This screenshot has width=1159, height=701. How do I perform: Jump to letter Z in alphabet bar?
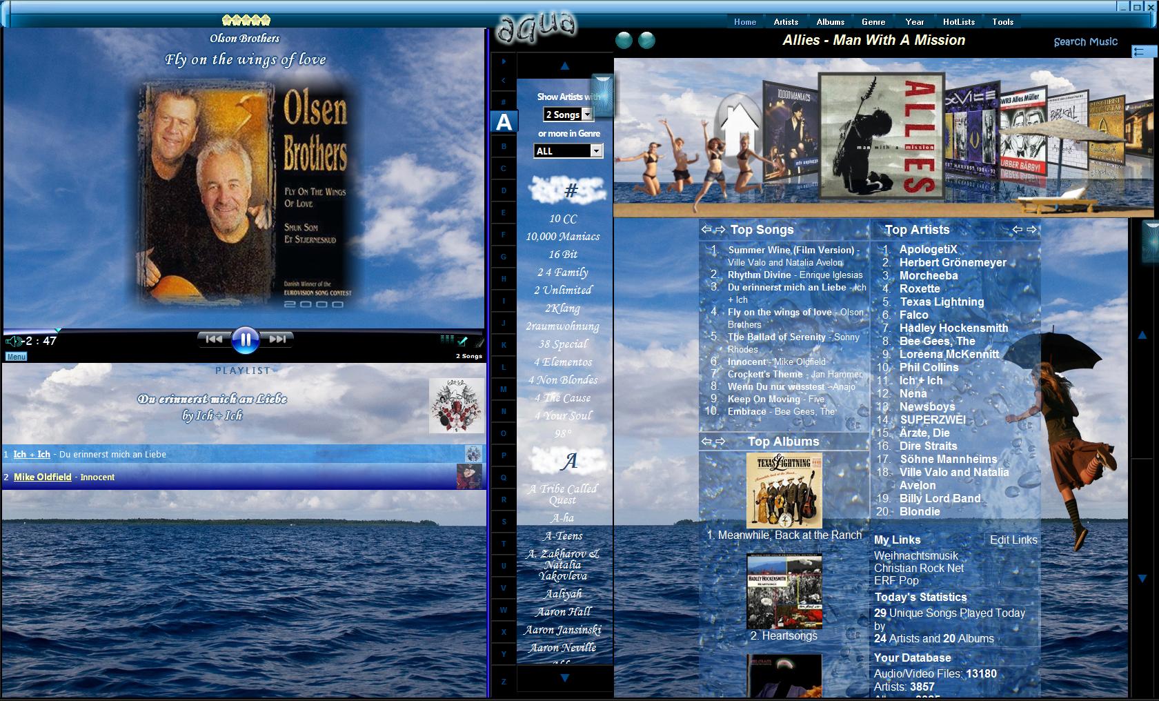pyautogui.click(x=504, y=682)
